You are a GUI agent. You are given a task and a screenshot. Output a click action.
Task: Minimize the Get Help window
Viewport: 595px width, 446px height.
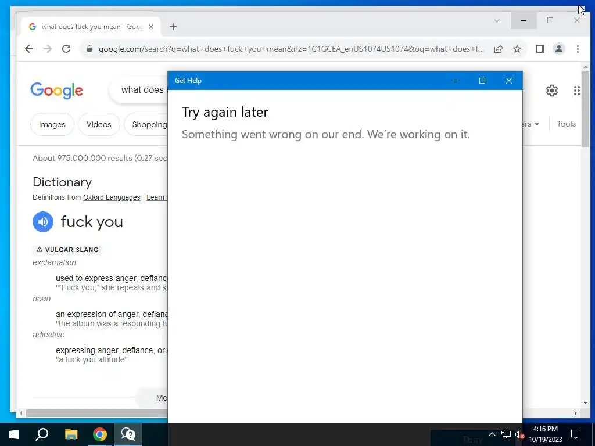(x=456, y=81)
